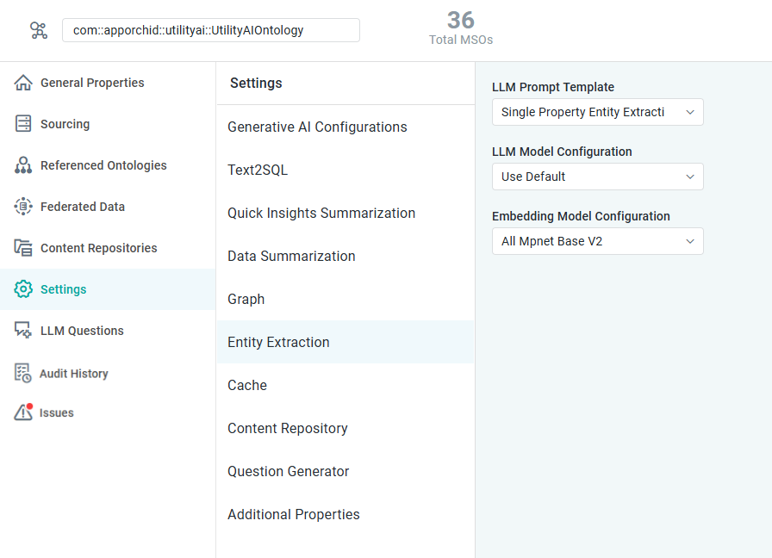Click the Federated Data icon

click(x=23, y=207)
